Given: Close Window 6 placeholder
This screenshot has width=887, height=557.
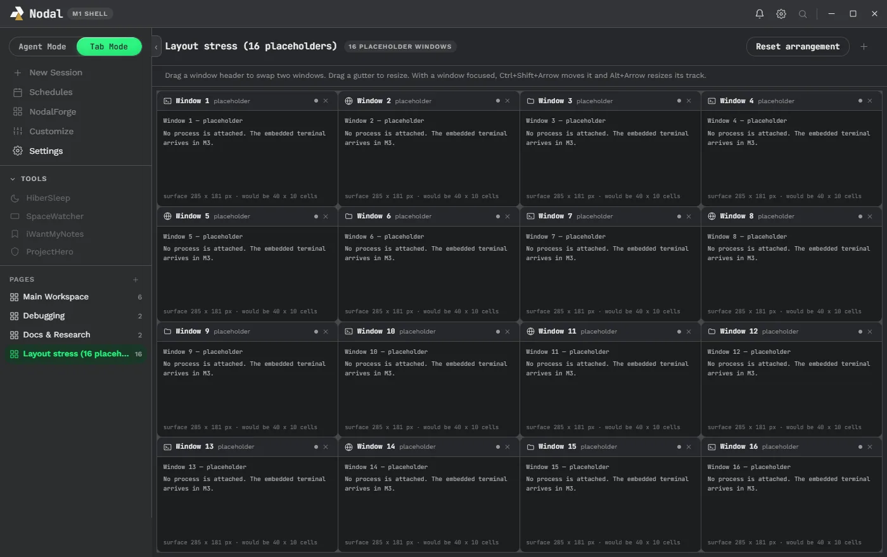Looking at the screenshot, I should click(x=507, y=216).
